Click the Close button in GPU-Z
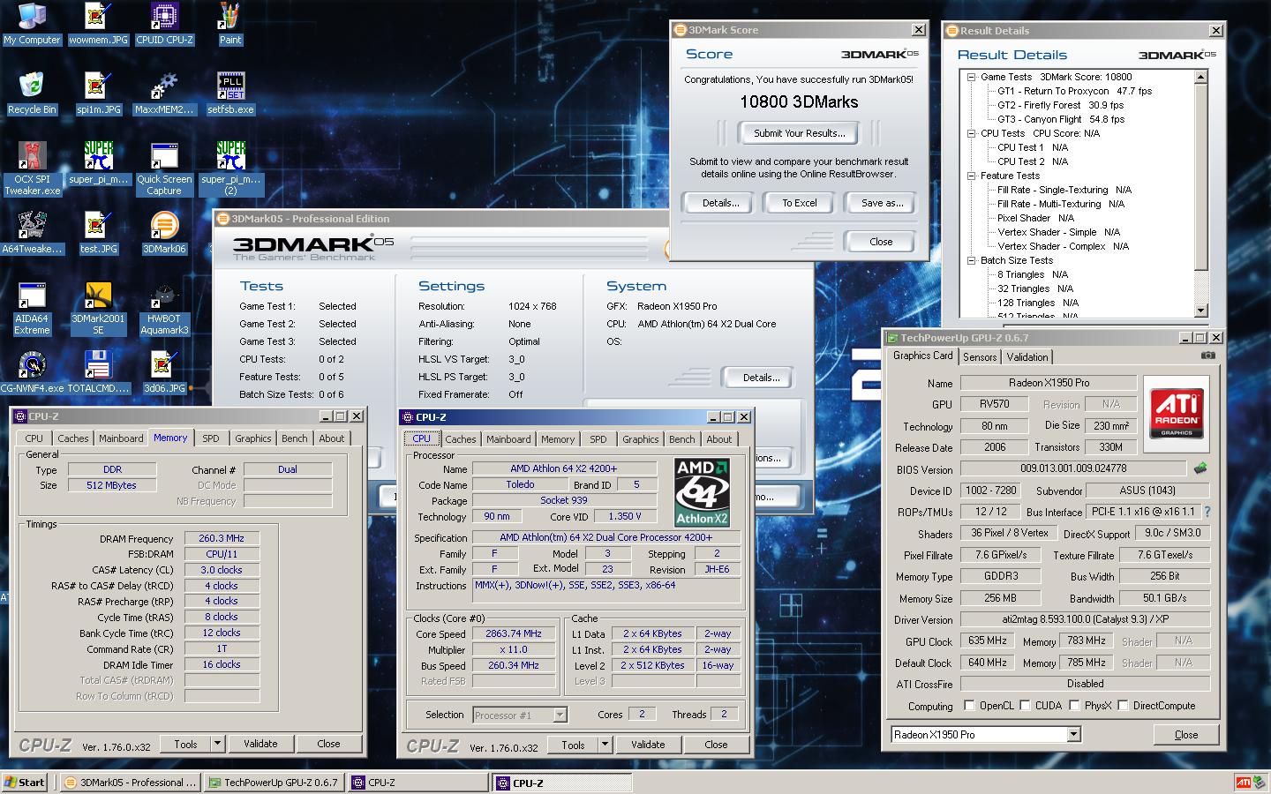The image size is (1271, 794). 1186,734
